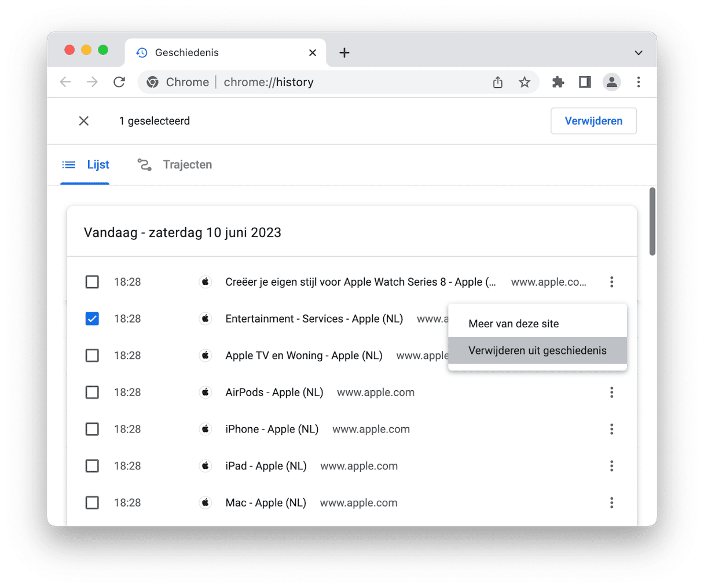Click www.apple.com next to iPhone
Viewport: 704px width, 588px height.
(371, 429)
